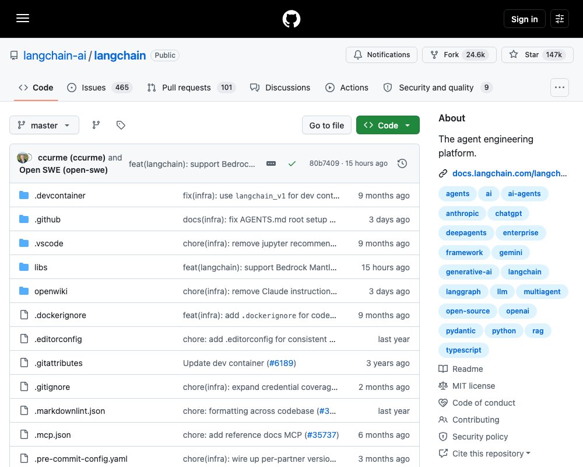Expand the three-dot more tabs menu
The width and height of the screenshot is (583, 467).
[x=560, y=88]
